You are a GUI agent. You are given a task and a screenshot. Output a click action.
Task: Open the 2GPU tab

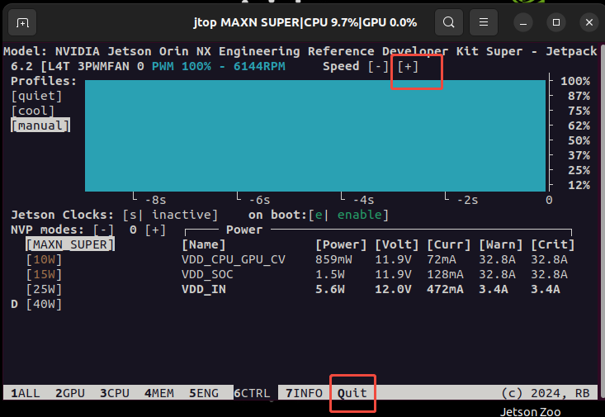(70, 393)
